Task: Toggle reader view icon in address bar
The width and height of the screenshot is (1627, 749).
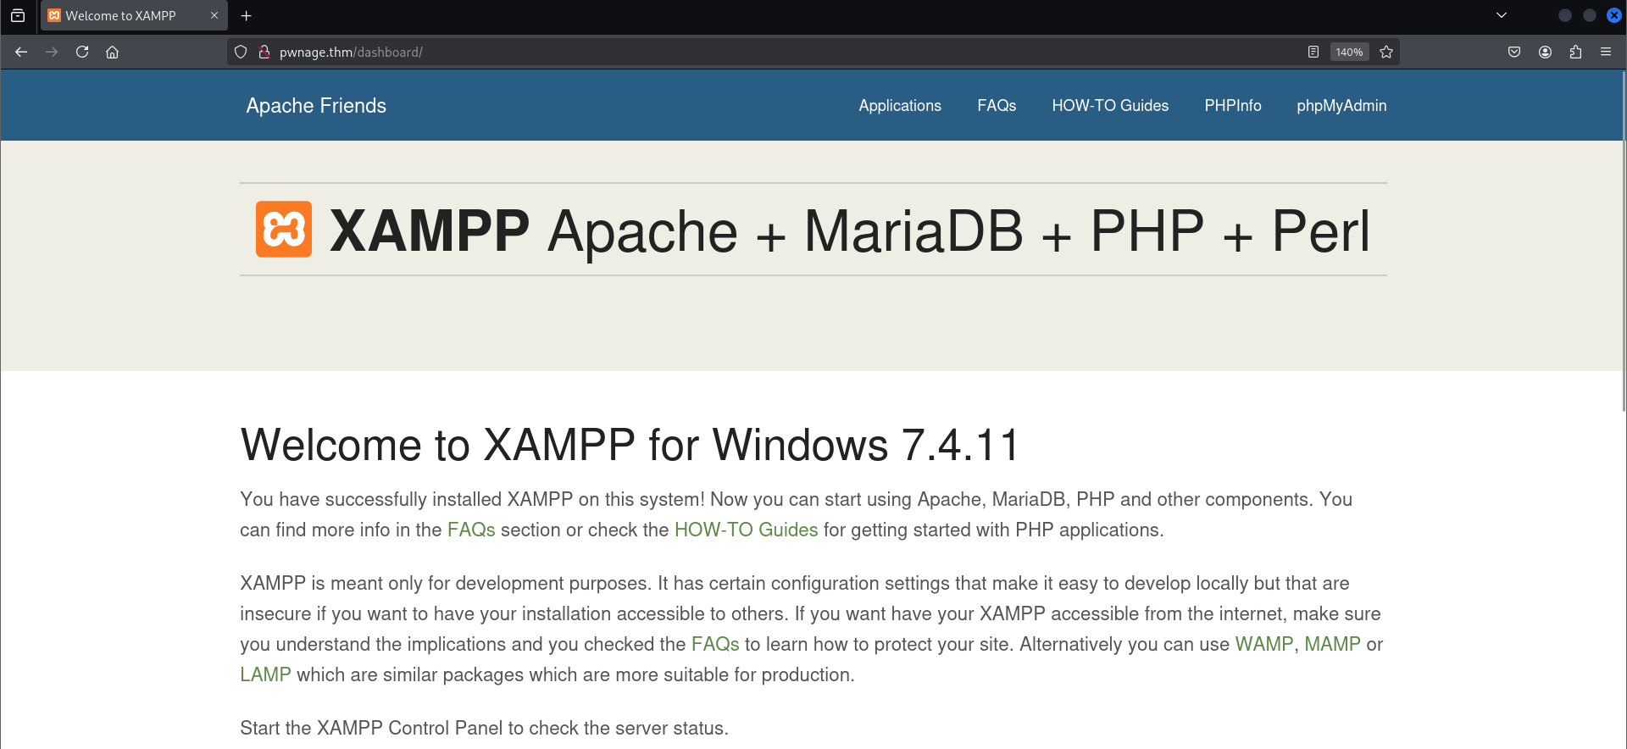Action: 1313,52
